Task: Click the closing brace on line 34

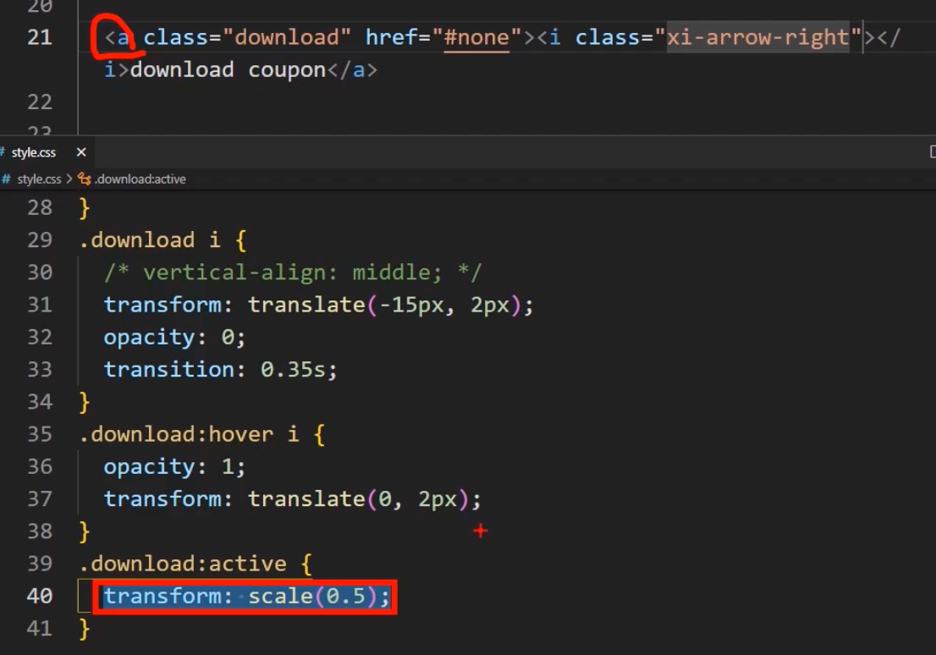Action: pyautogui.click(x=84, y=402)
